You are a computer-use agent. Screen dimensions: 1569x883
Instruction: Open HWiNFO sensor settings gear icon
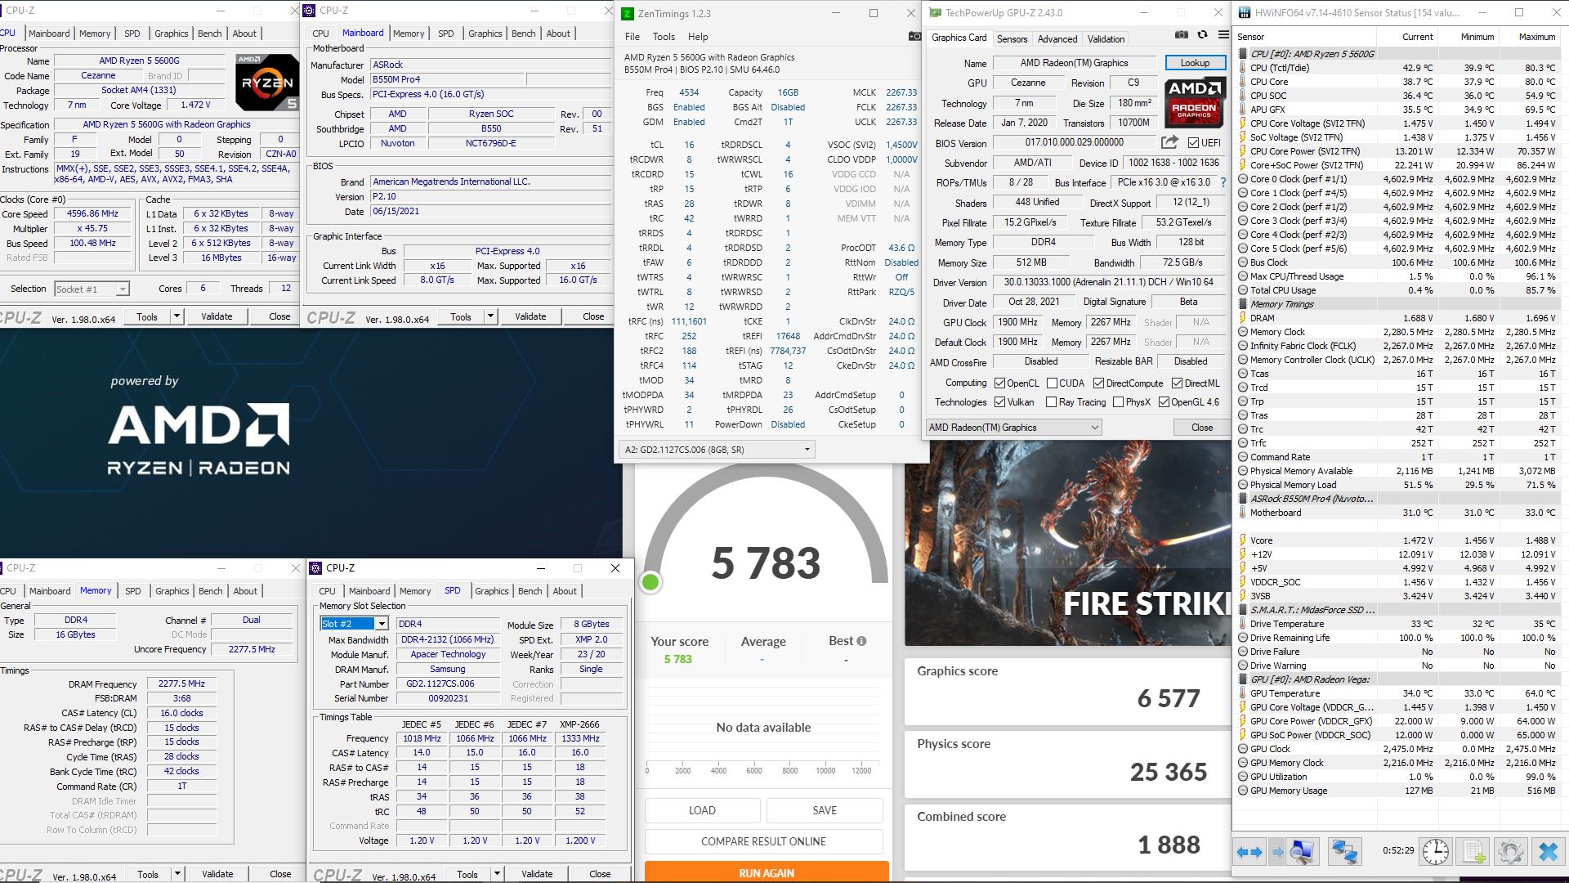(x=1510, y=852)
